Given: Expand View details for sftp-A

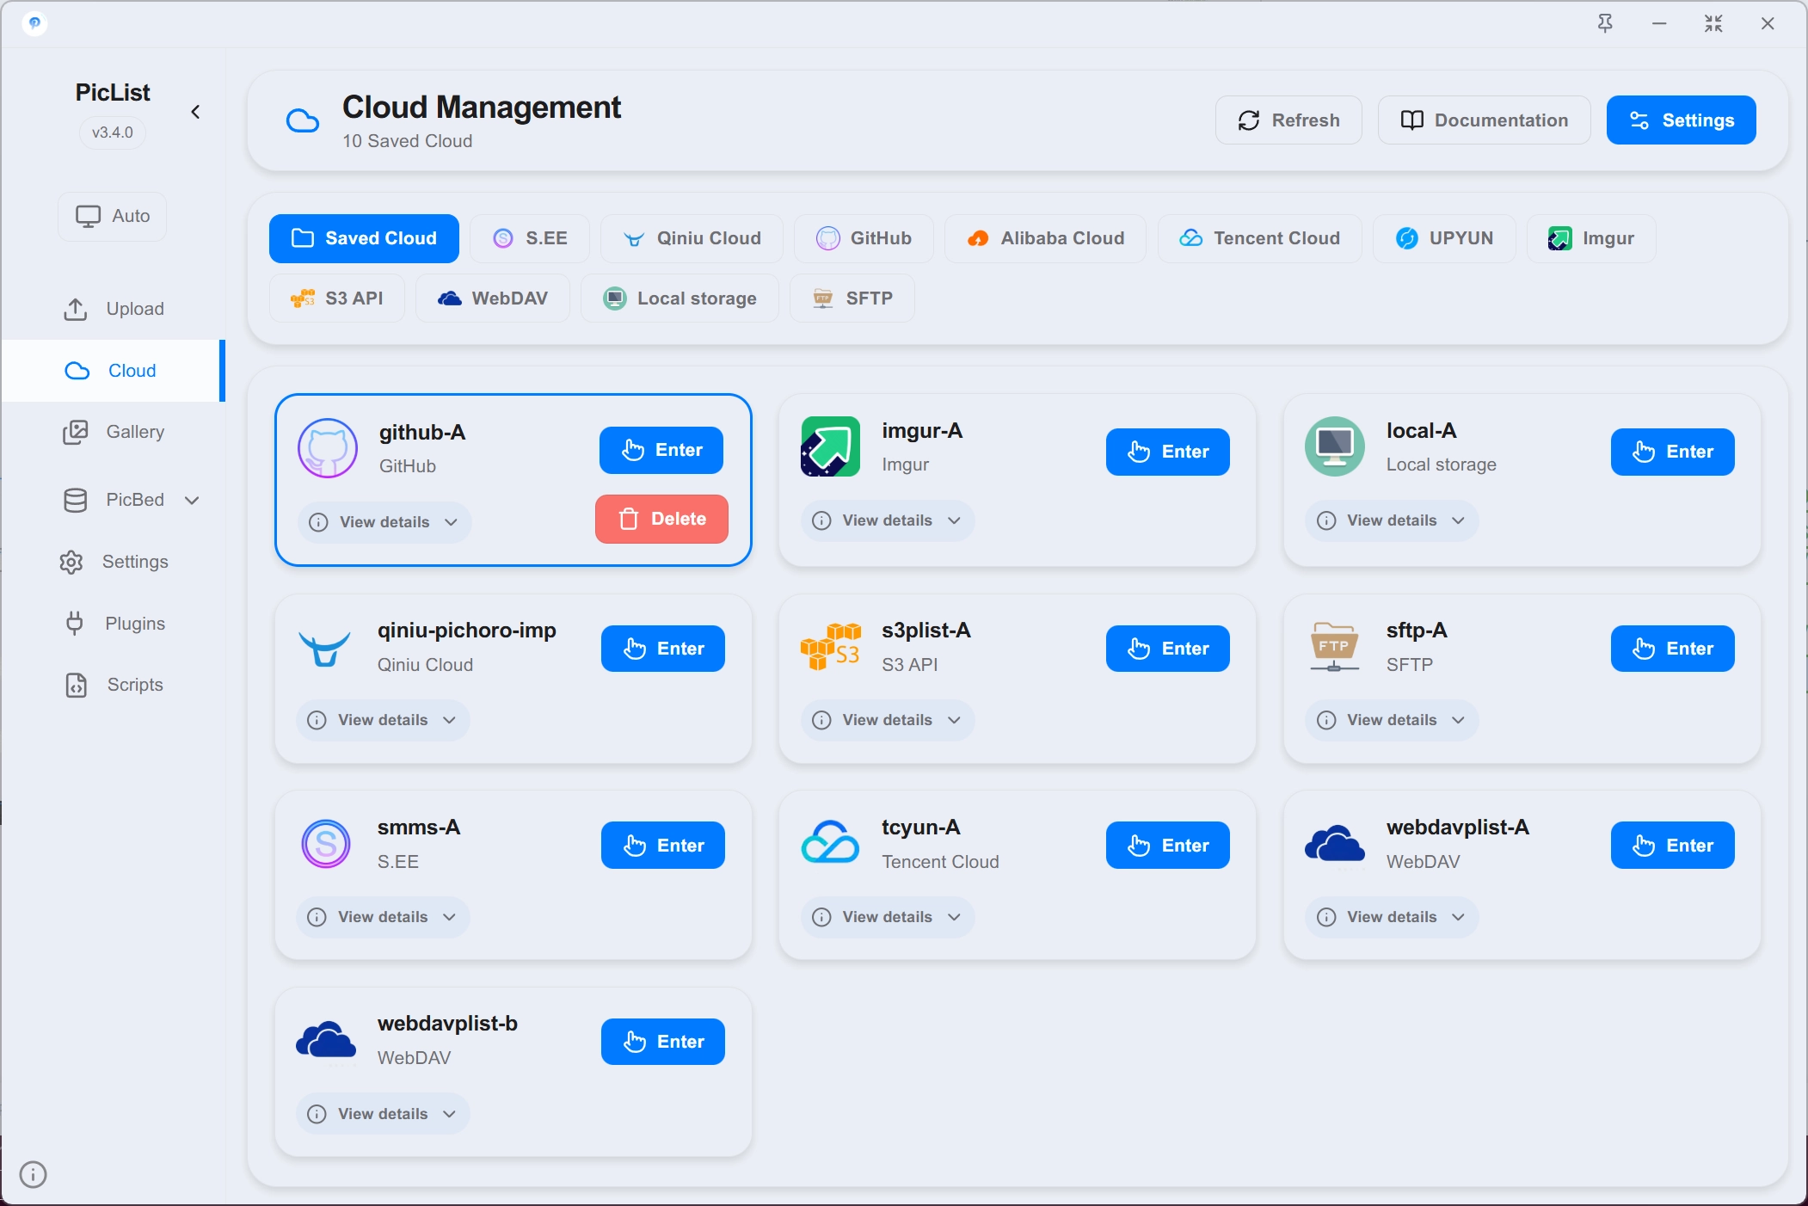Looking at the screenshot, I should [x=1392, y=720].
